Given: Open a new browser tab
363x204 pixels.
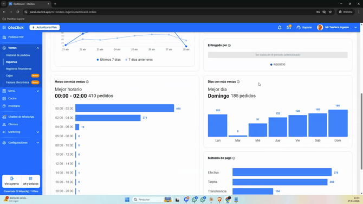Looking at the screenshot, I should pos(55,4).
